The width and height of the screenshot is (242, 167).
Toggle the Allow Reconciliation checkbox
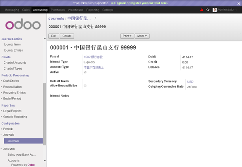pyautogui.click(x=85, y=86)
